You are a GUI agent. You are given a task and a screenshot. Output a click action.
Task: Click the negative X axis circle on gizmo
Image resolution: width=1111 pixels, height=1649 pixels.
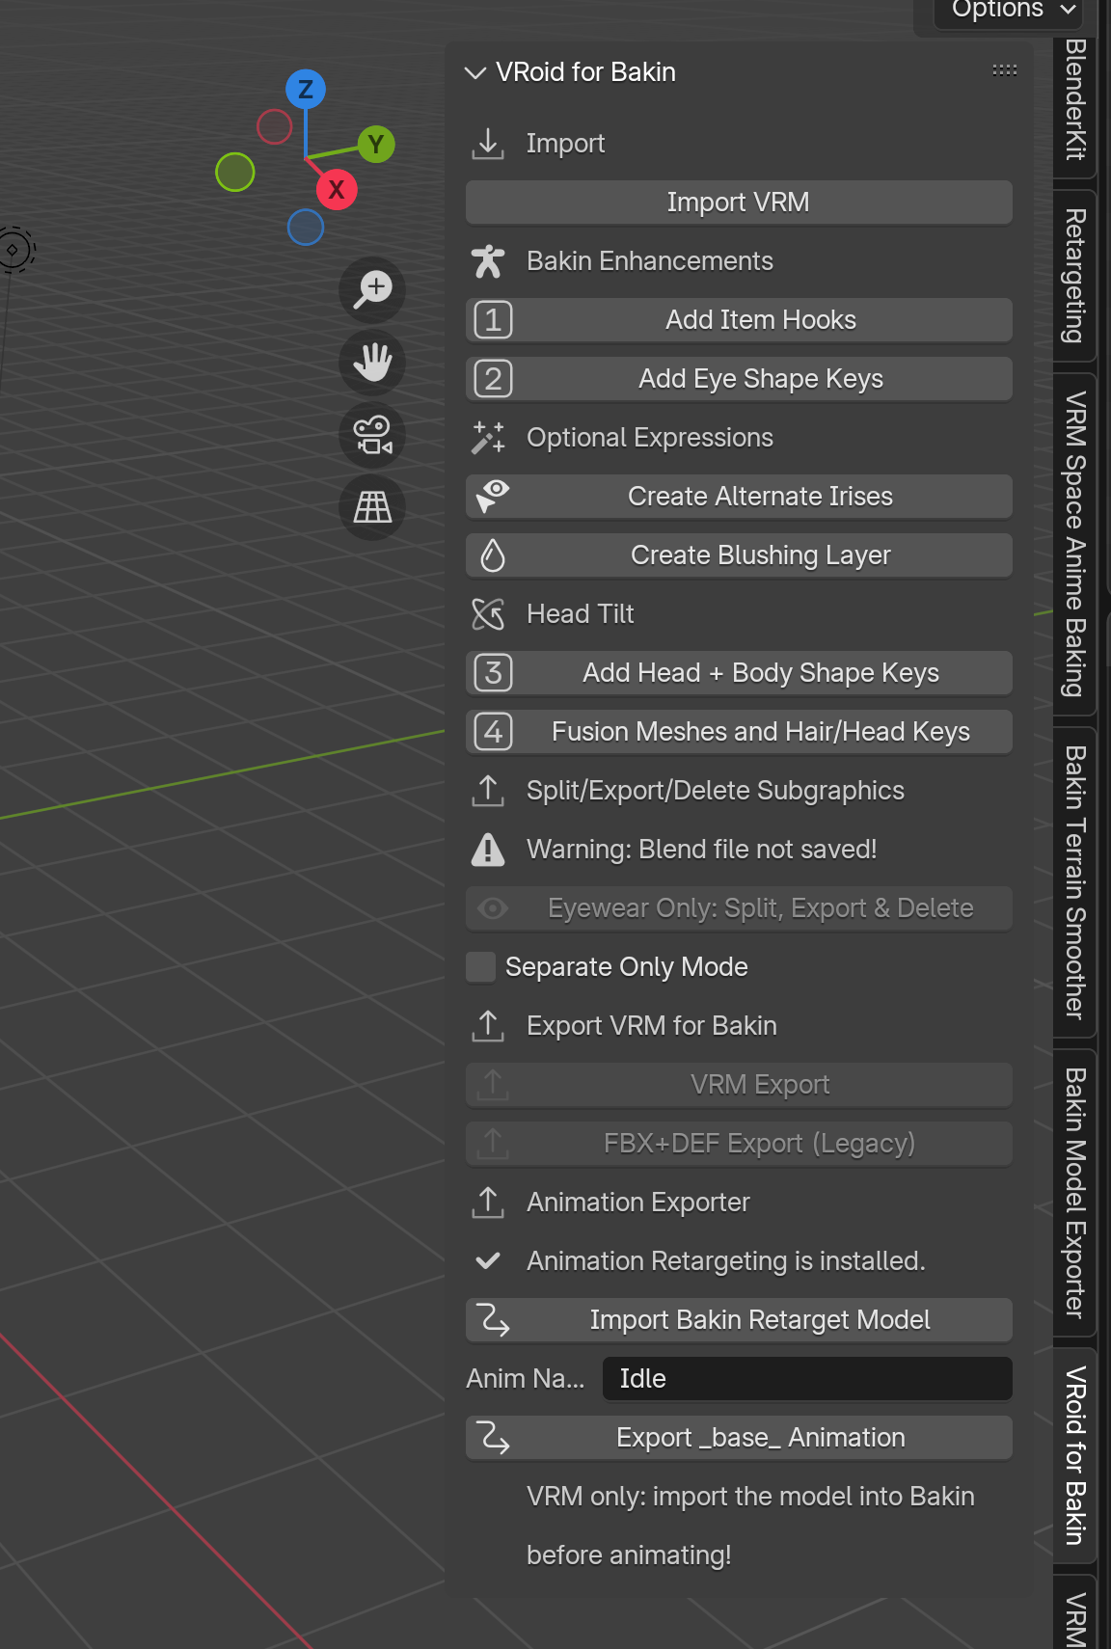pyautogui.click(x=275, y=126)
